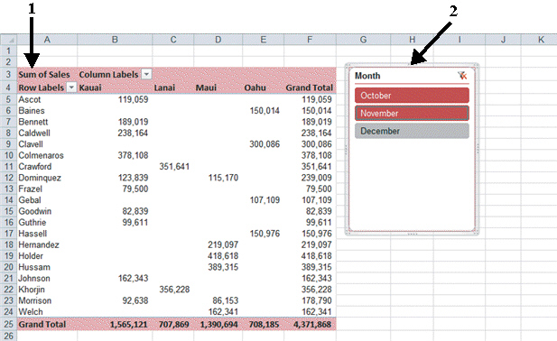Screen dimensions: 557x341
Task: Click the 115,170 Maui value for Dominquez
Action: 223,178
